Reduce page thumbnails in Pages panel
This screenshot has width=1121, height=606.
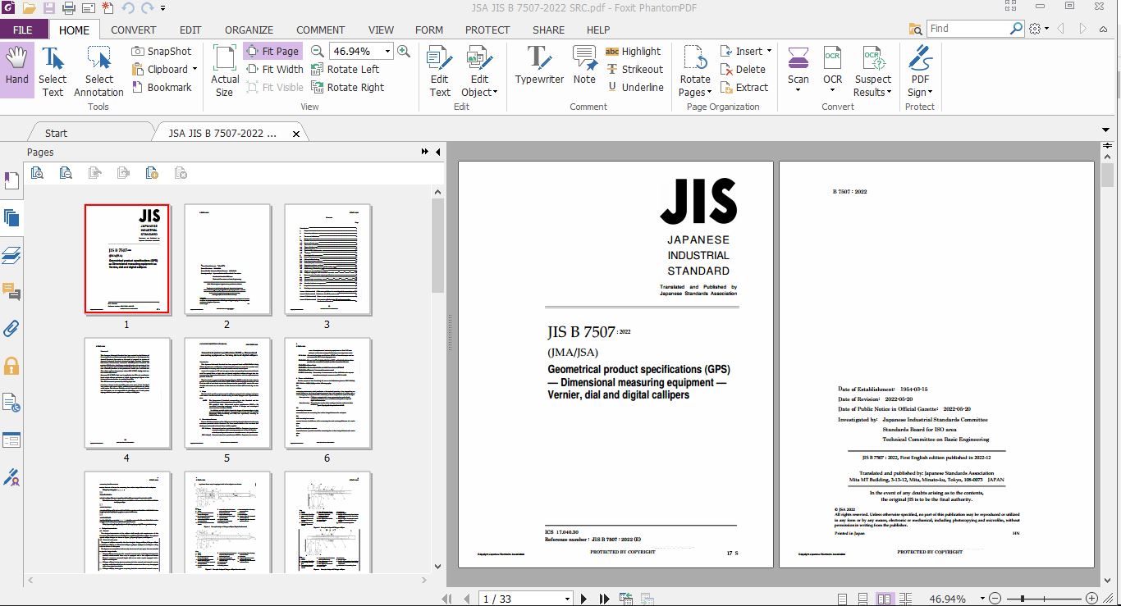(66, 172)
